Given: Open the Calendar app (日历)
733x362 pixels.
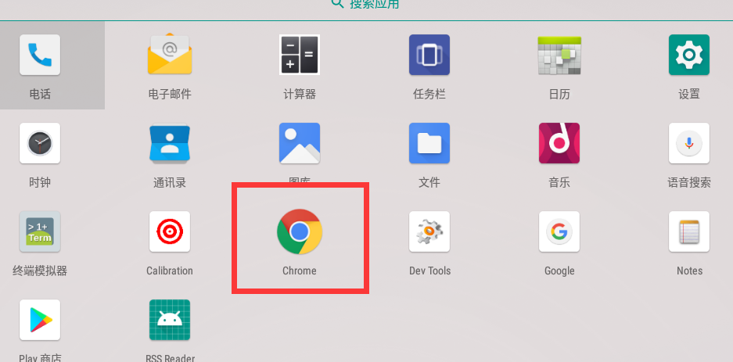Looking at the screenshot, I should pos(559,56).
